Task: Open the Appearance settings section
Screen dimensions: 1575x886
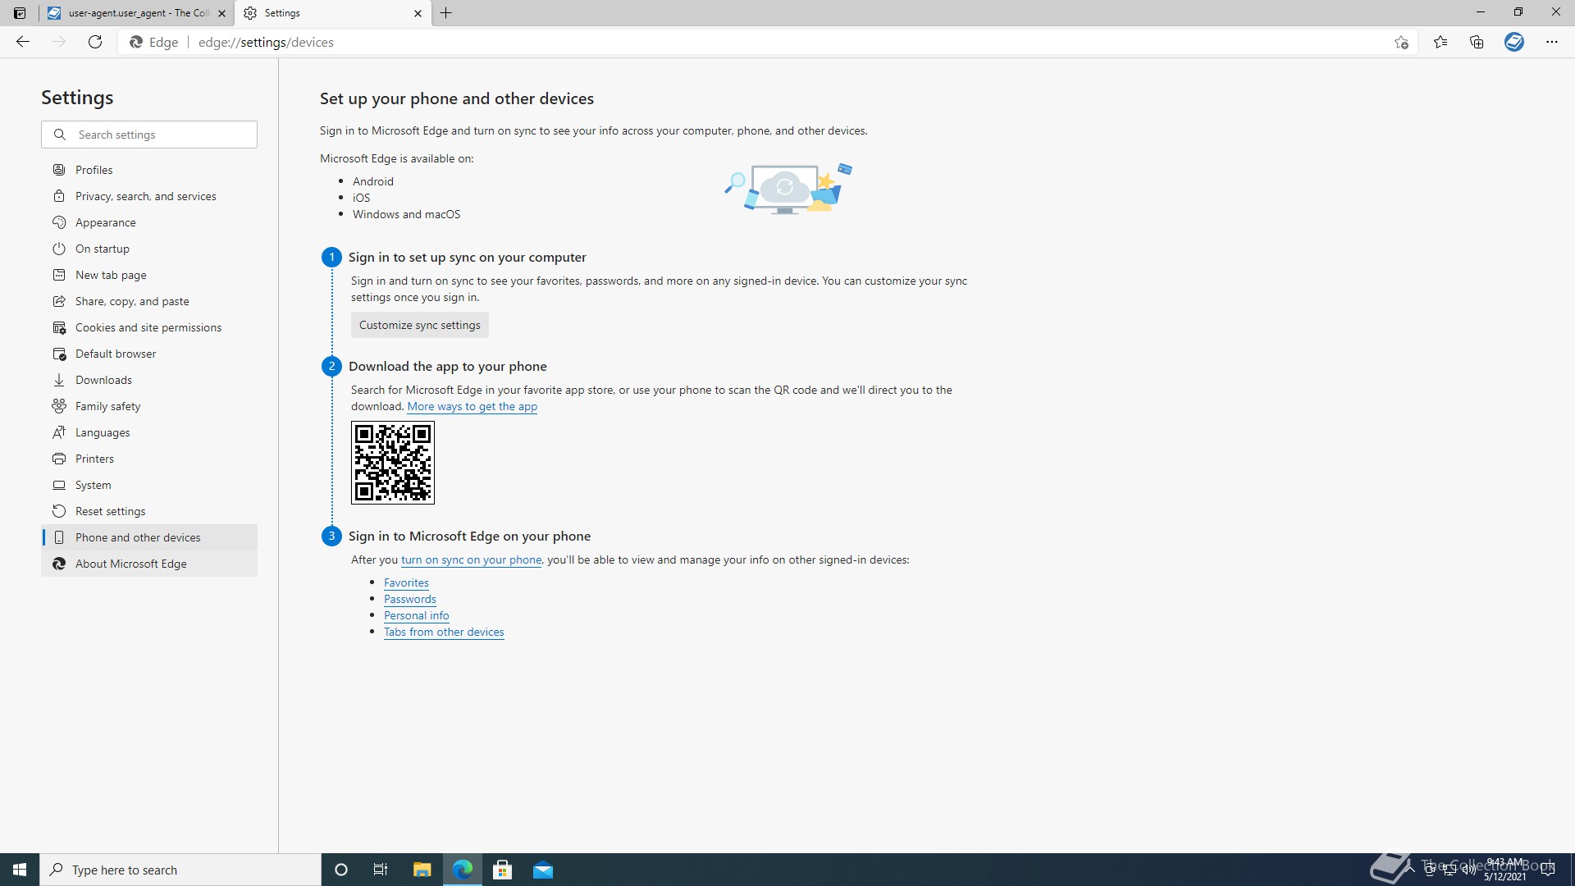Action: pos(105,222)
